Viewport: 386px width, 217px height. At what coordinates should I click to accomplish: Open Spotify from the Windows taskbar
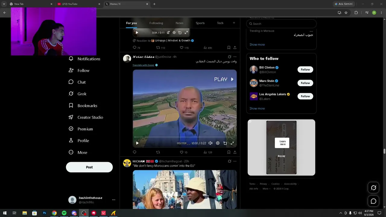point(64,213)
